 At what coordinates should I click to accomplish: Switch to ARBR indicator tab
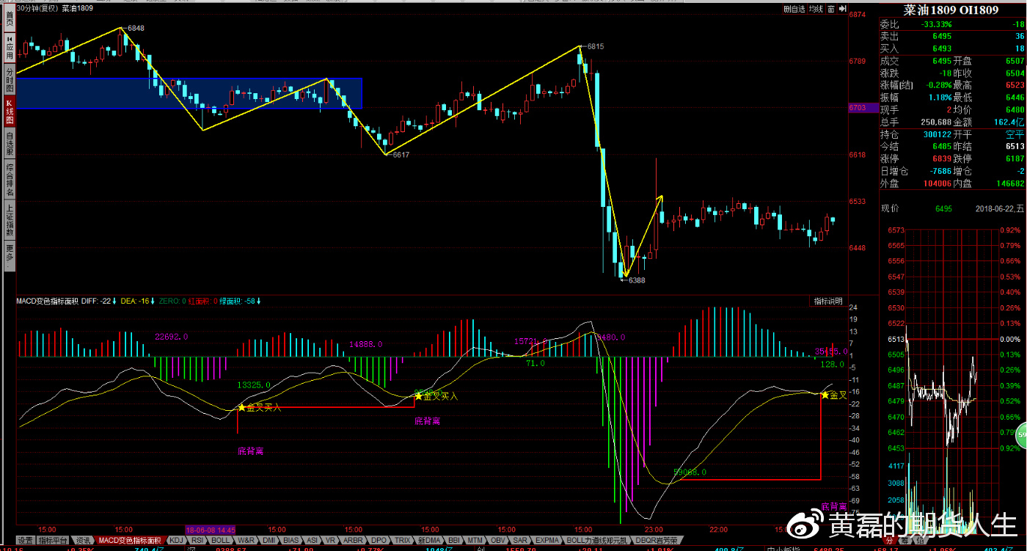(x=353, y=540)
